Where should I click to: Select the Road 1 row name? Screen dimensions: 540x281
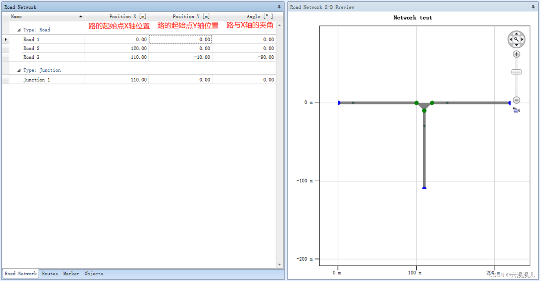(31, 40)
